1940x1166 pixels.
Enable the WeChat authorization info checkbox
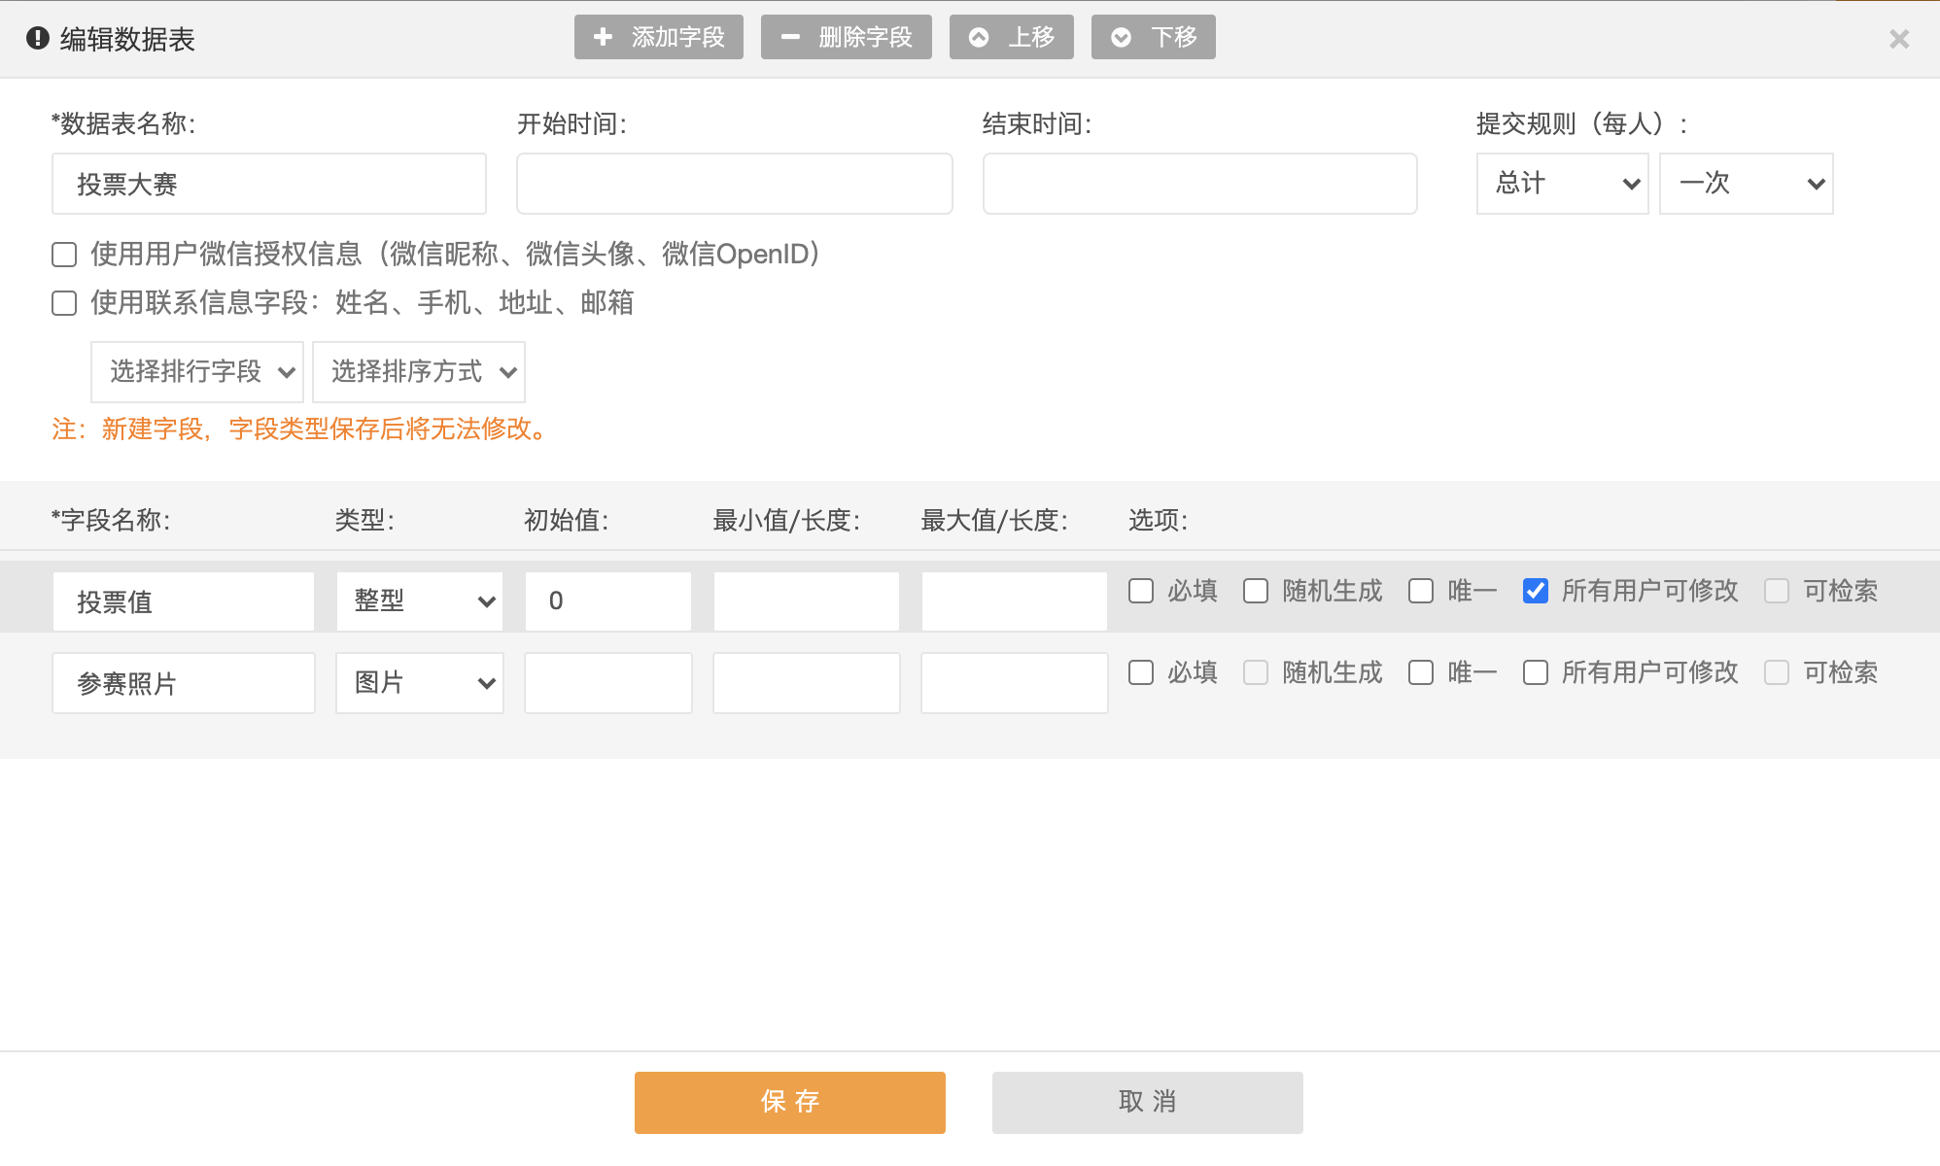pos(64,255)
